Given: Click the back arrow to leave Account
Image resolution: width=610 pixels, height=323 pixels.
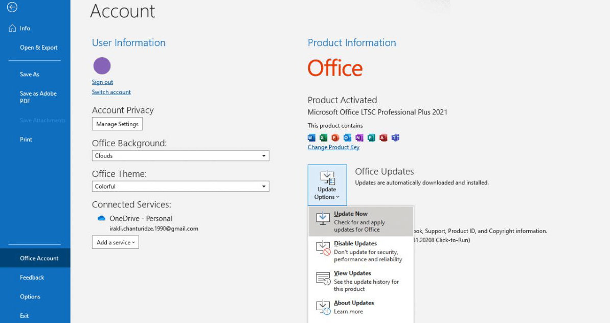Looking at the screenshot, I should [12, 7].
